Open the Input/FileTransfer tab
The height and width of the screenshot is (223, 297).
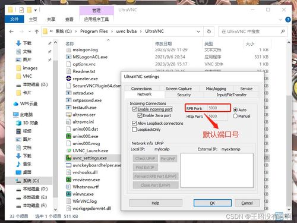tap(232, 95)
